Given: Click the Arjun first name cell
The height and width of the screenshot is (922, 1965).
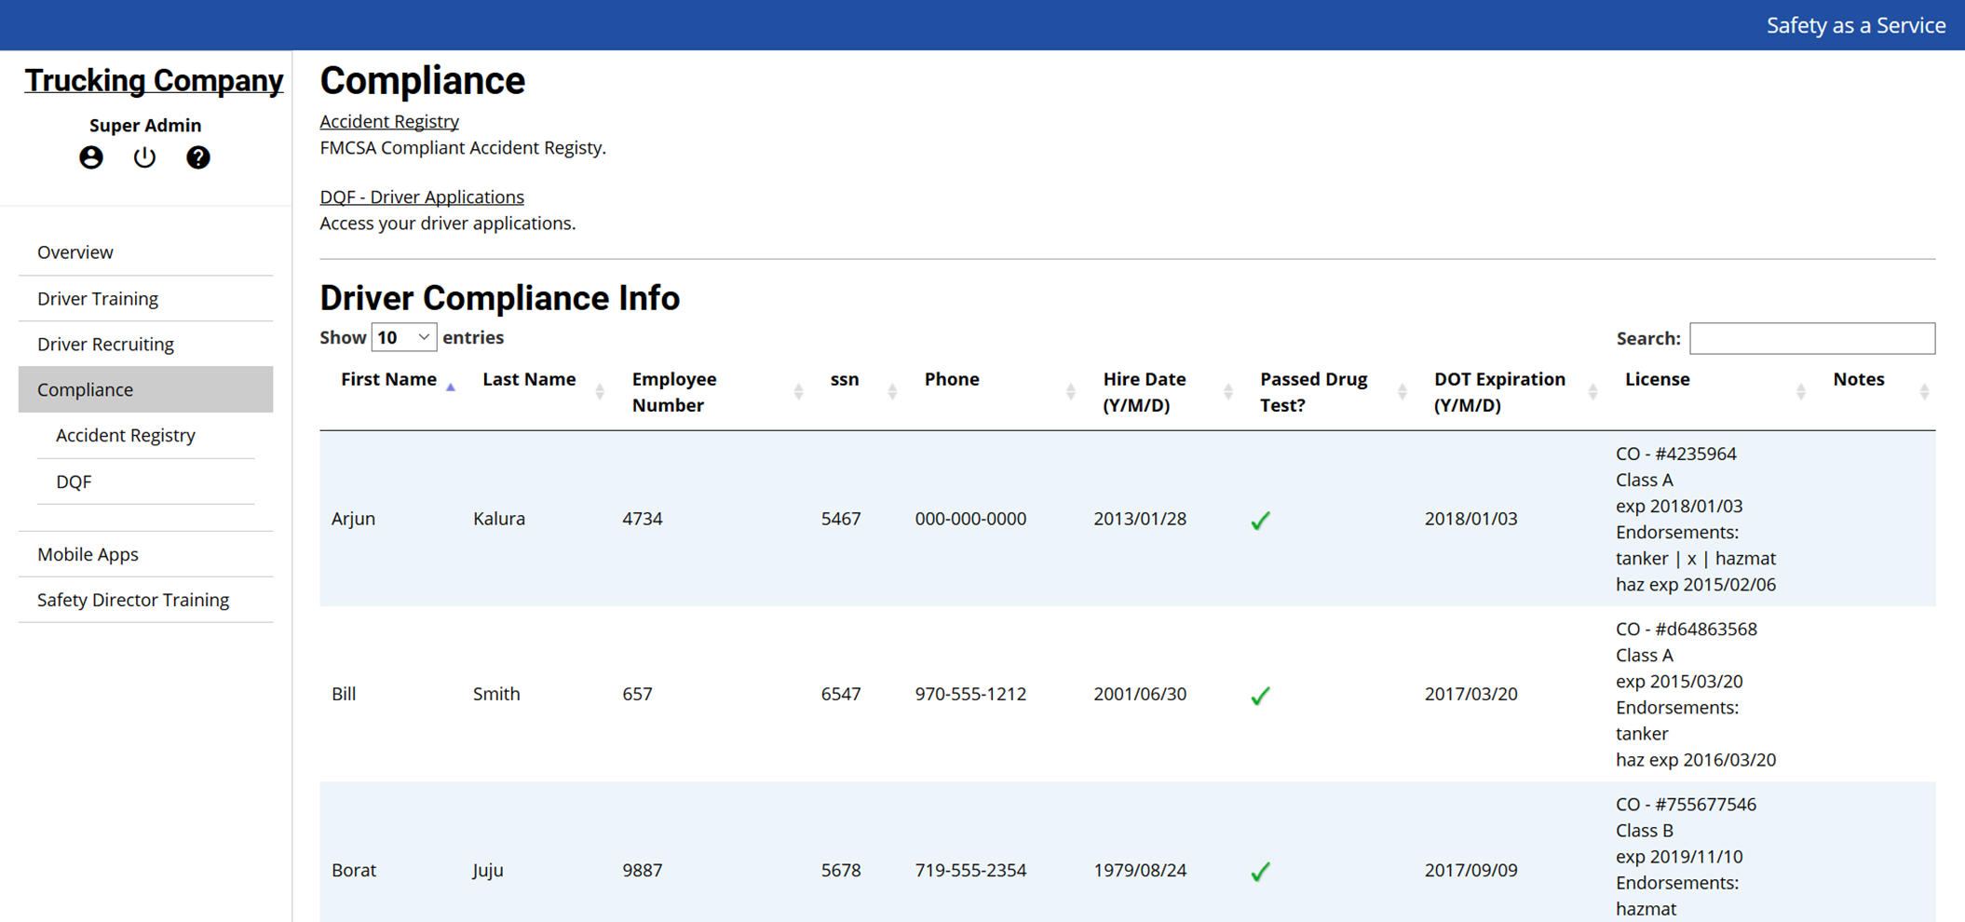Looking at the screenshot, I should click(x=354, y=519).
